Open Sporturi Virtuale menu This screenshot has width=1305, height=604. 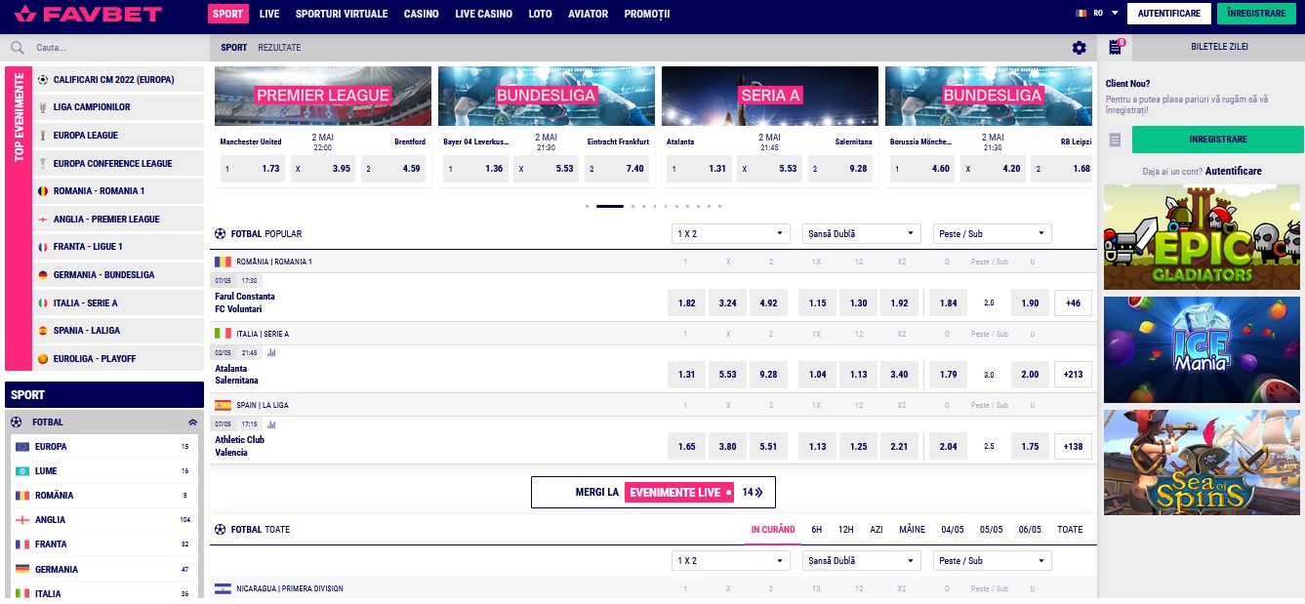(x=342, y=15)
